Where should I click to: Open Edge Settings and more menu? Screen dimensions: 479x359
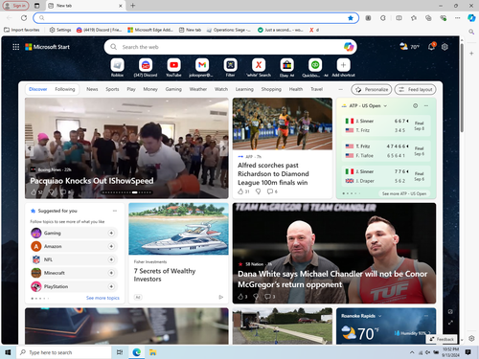coord(458,18)
